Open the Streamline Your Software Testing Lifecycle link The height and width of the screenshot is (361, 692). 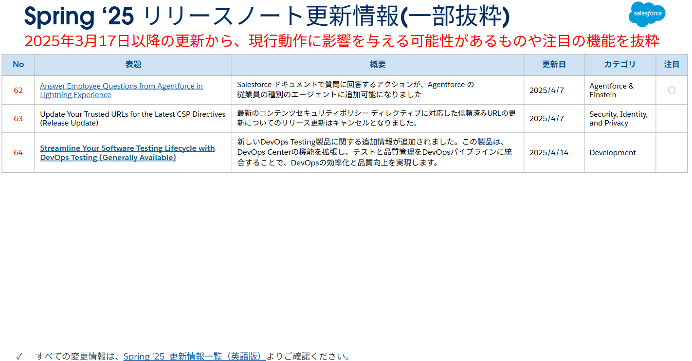click(127, 153)
